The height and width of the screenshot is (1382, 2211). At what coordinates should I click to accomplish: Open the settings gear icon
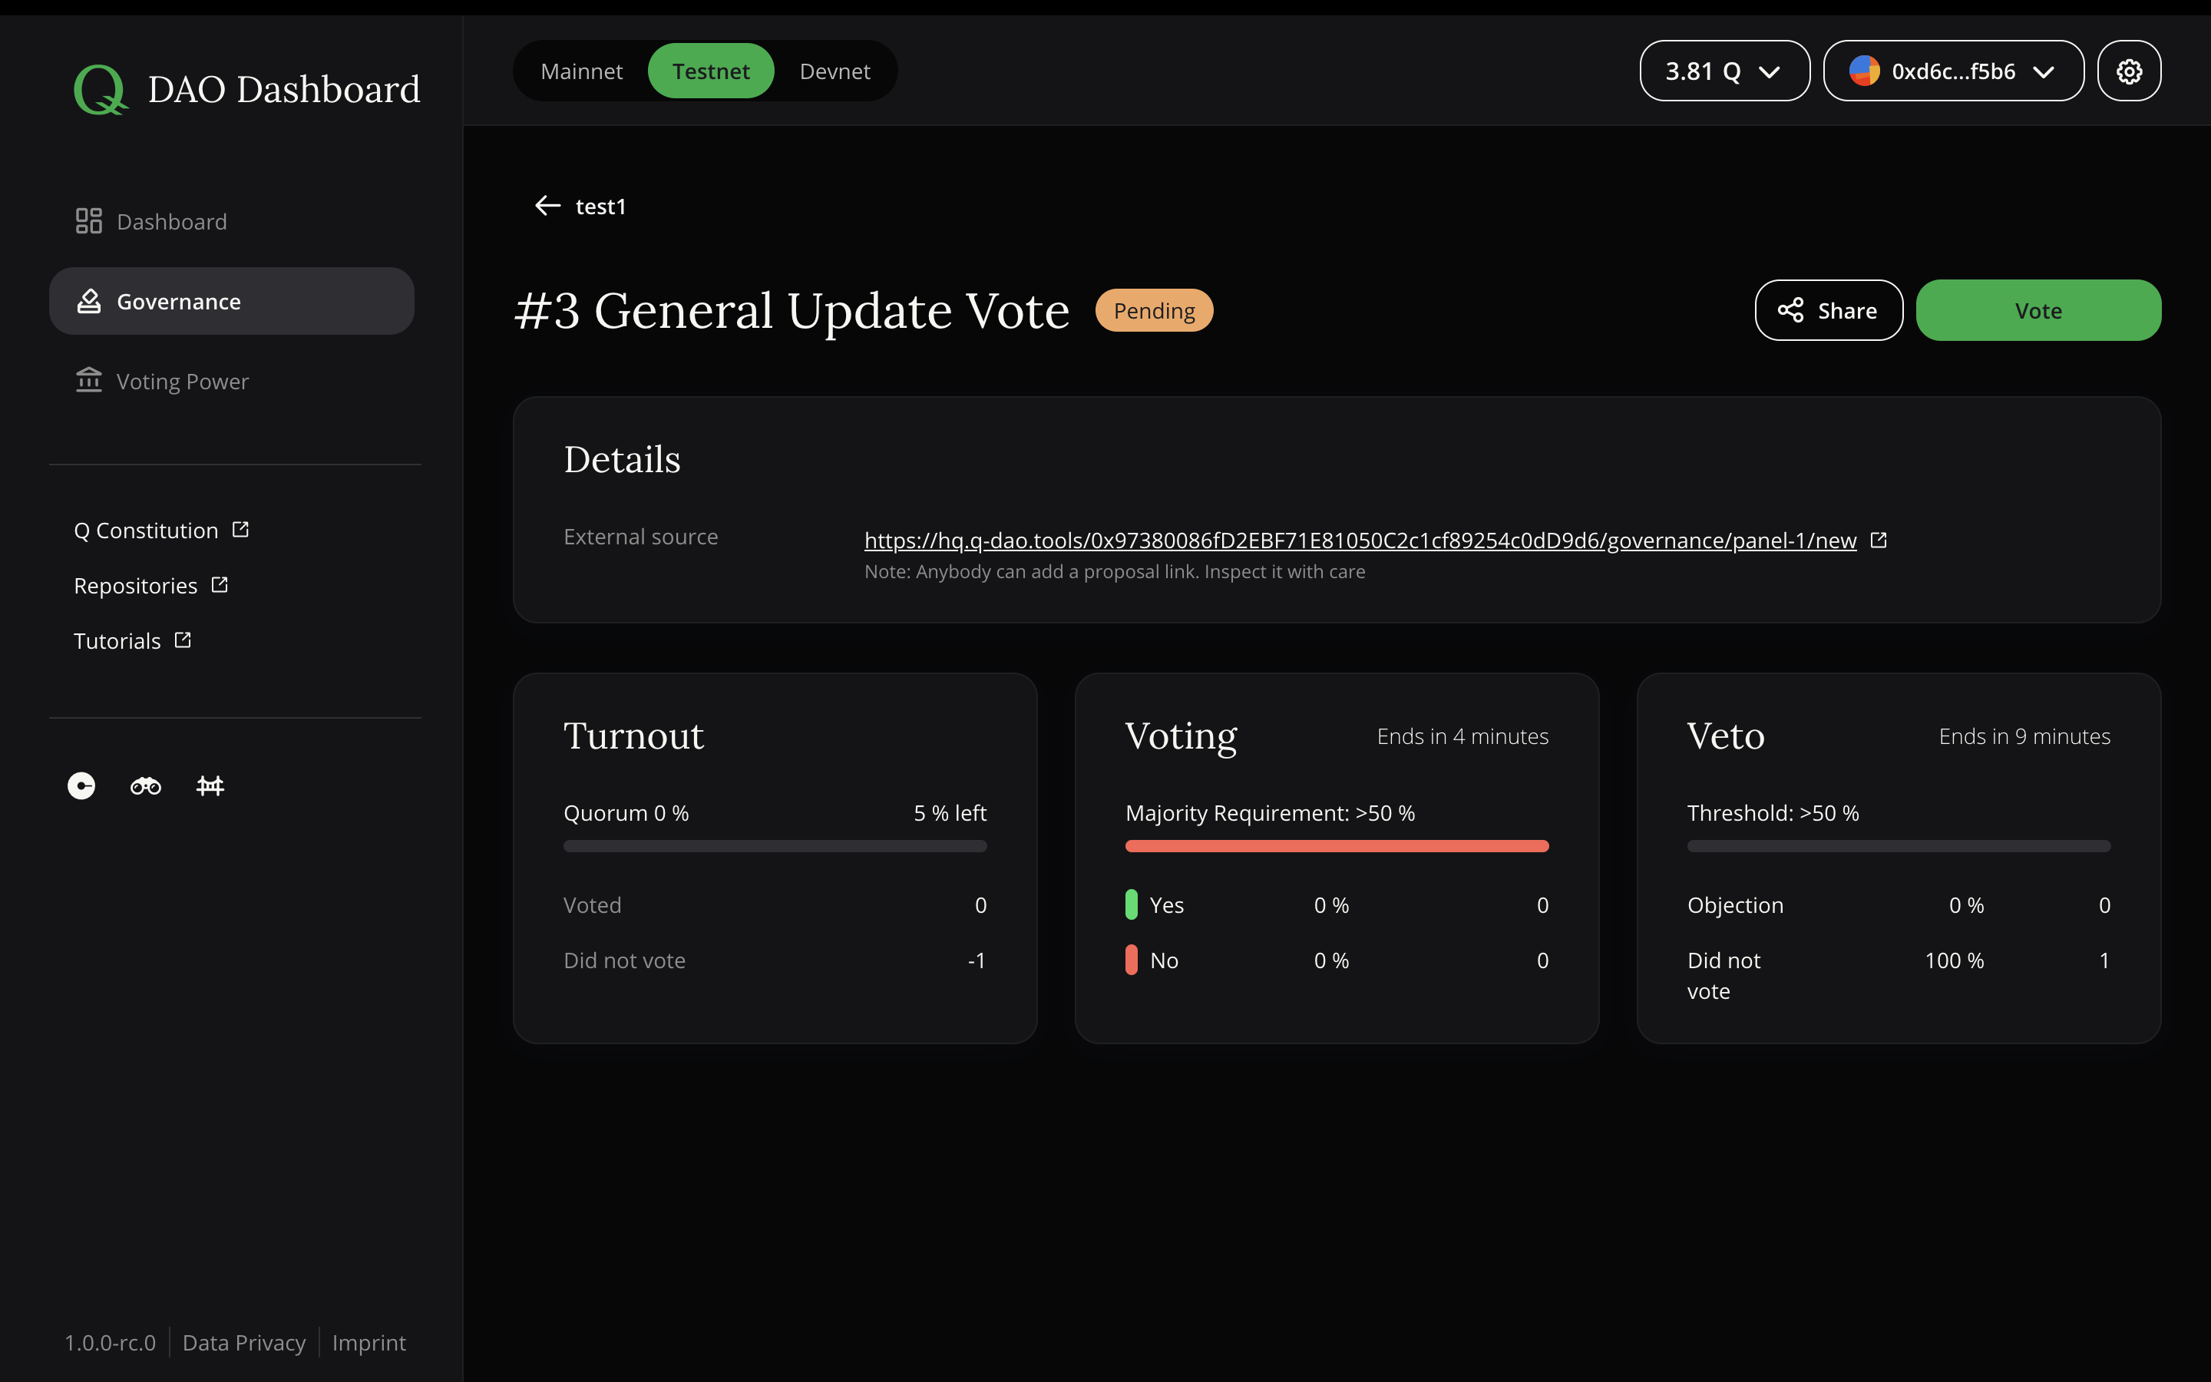pyautogui.click(x=2129, y=71)
